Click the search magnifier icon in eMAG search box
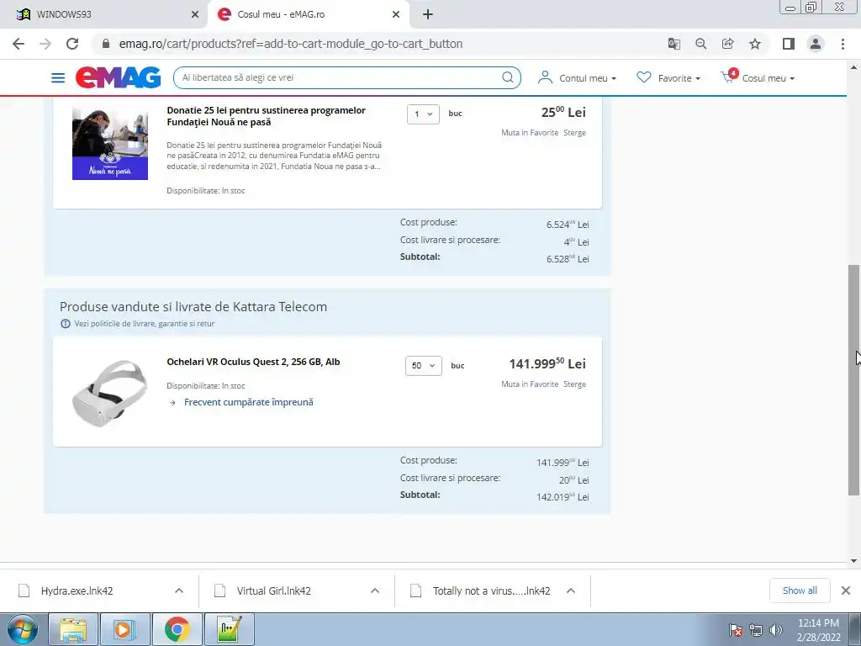 click(508, 77)
